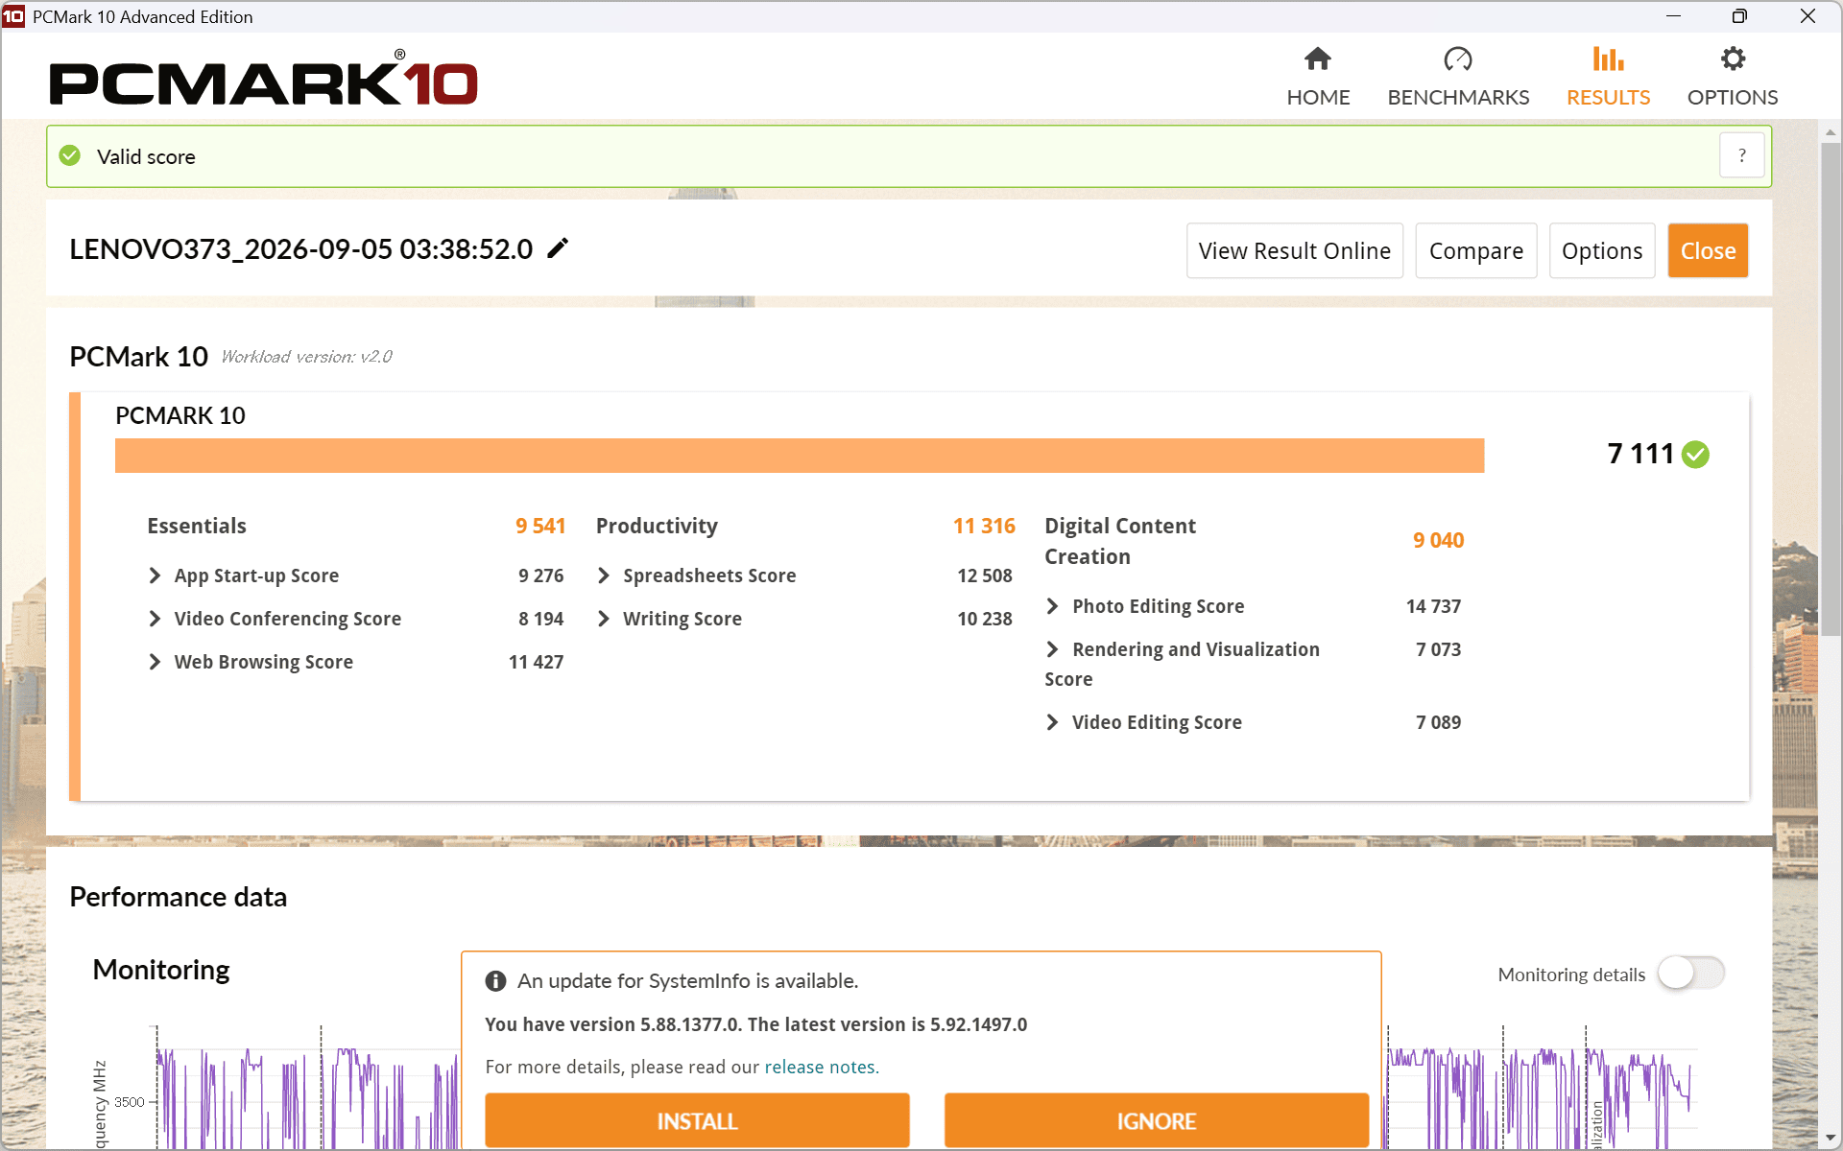
Task: Click the Video Editing value 7 089
Action: pyautogui.click(x=1438, y=722)
